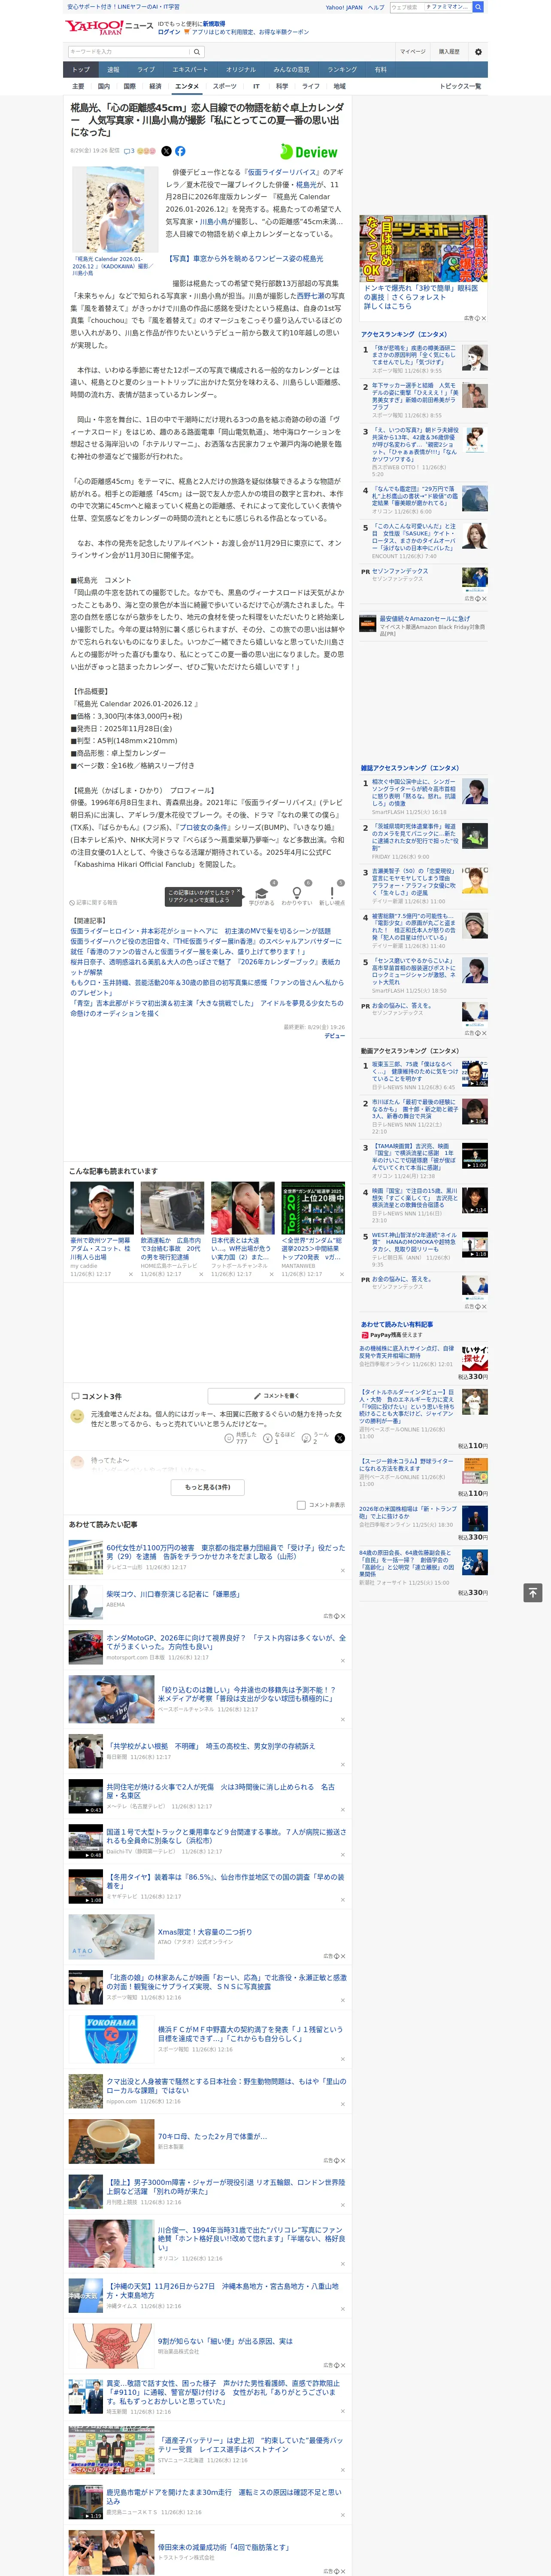Click the keyword search magnifier icon

point(197,52)
